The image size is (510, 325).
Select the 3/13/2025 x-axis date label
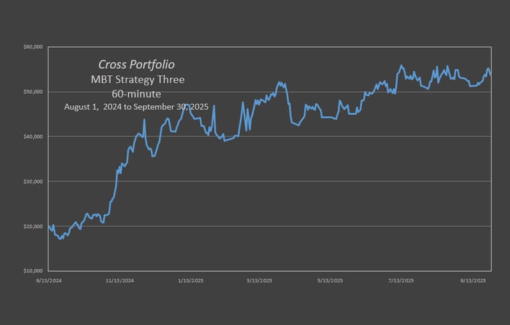[x=259, y=280]
